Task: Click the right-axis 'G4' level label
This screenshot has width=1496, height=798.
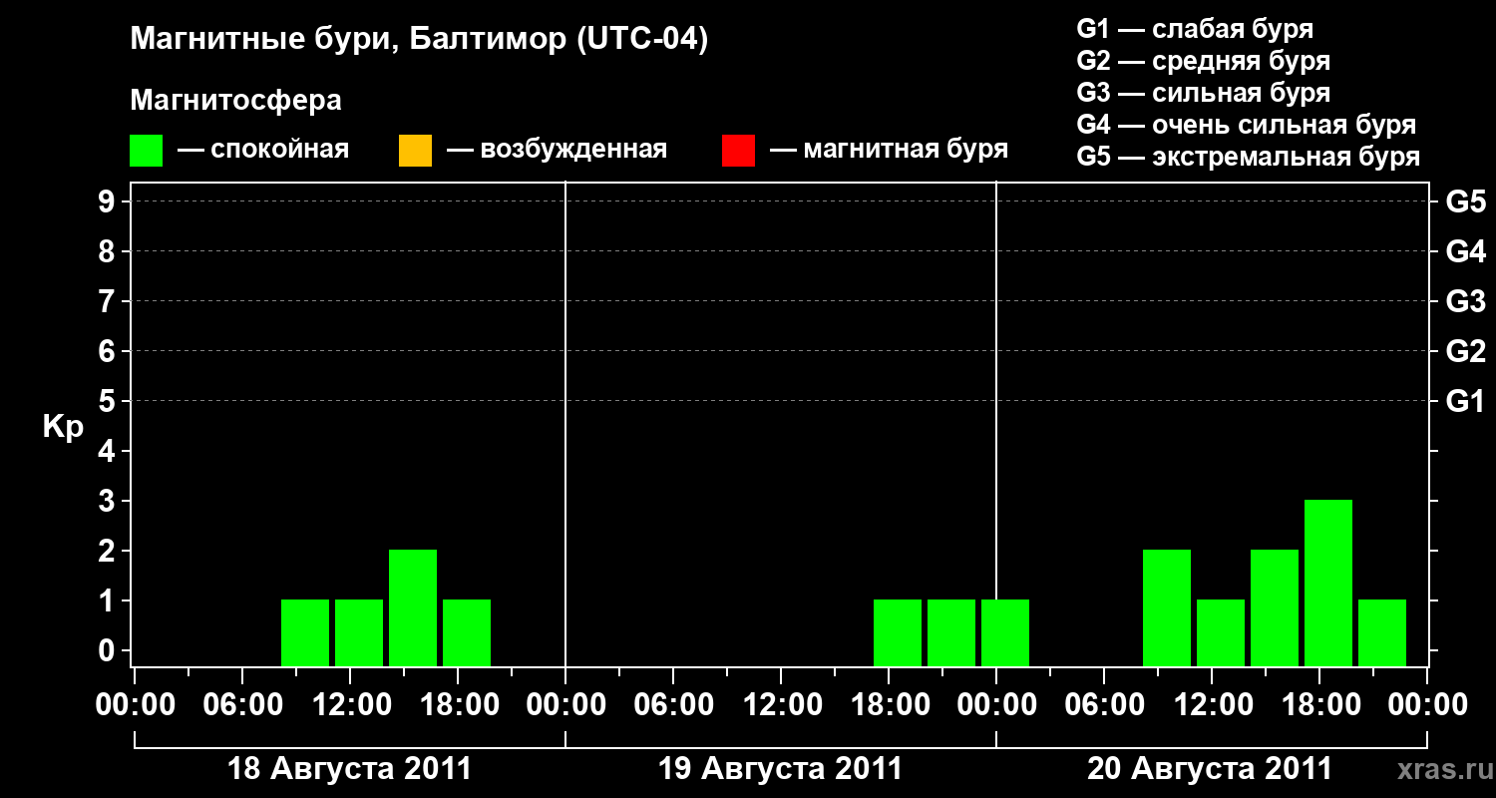Action: click(1465, 251)
